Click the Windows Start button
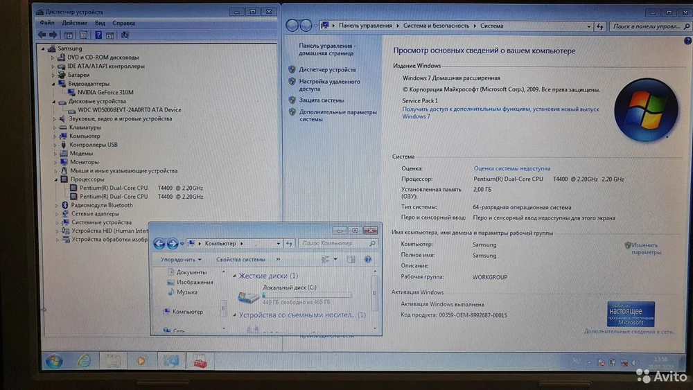693x390 pixels. pos(54,362)
